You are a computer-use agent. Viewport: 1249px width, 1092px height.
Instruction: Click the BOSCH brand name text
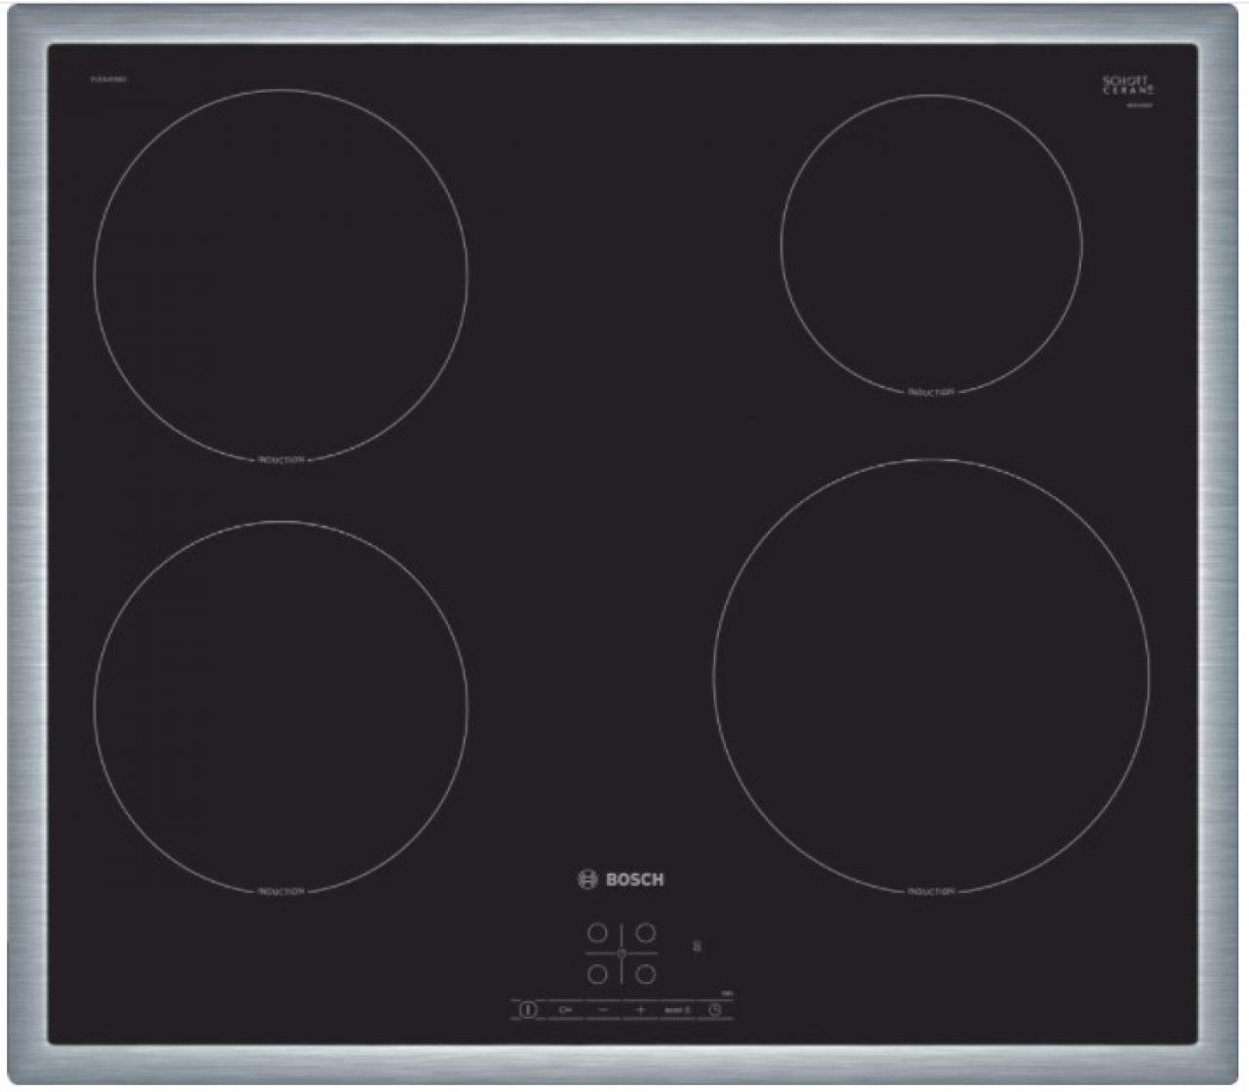click(x=634, y=879)
